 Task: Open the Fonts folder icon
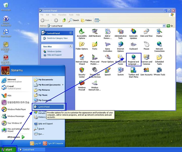pyautogui.click(x=95, y=46)
